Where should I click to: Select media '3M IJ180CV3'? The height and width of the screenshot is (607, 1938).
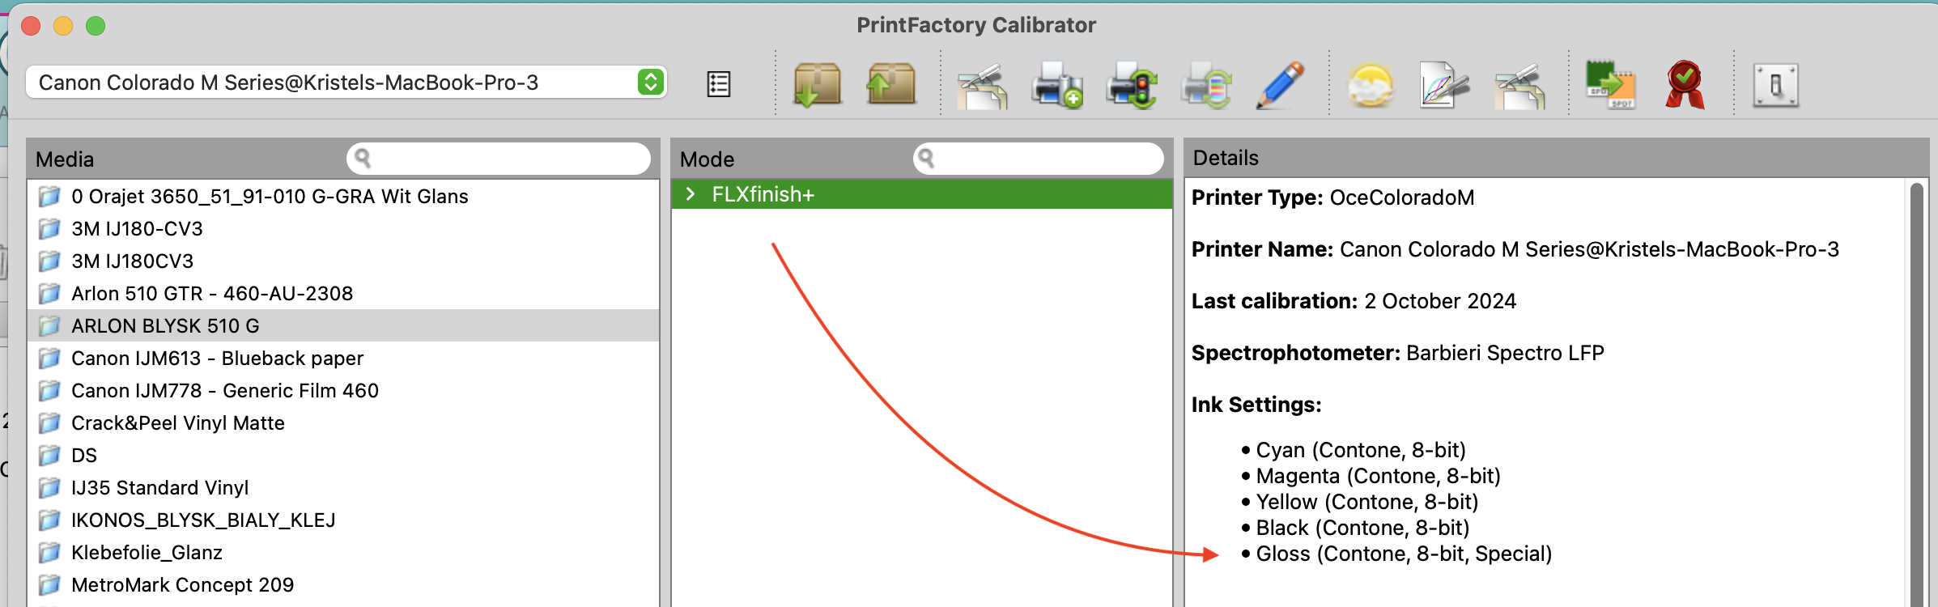343,261
